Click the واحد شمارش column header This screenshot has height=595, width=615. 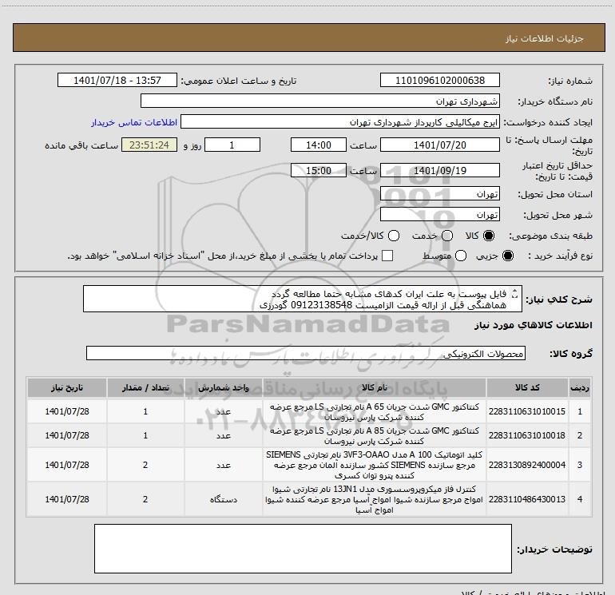click(x=223, y=387)
